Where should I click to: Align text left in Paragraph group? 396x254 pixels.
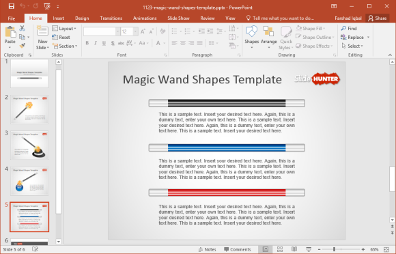(x=174, y=43)
